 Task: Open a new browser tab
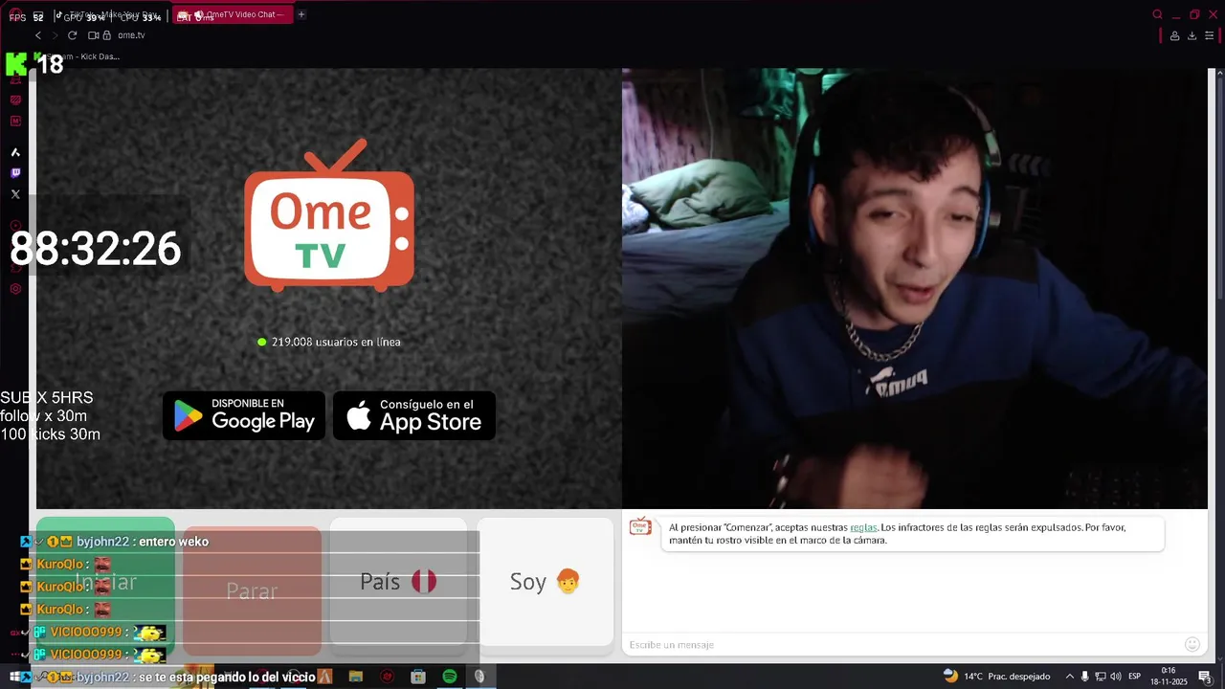(301, 14)
